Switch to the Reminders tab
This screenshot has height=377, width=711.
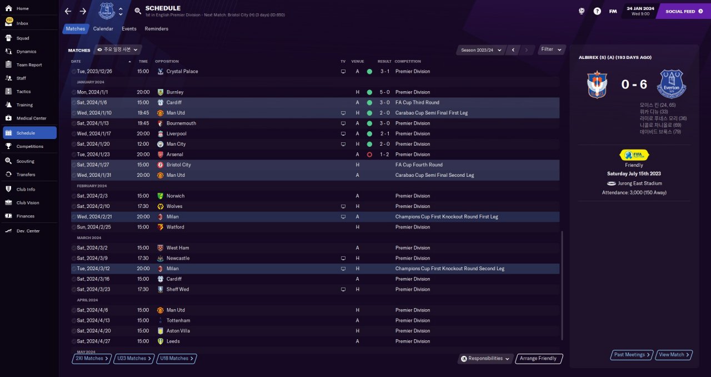(x=157, y=29)
